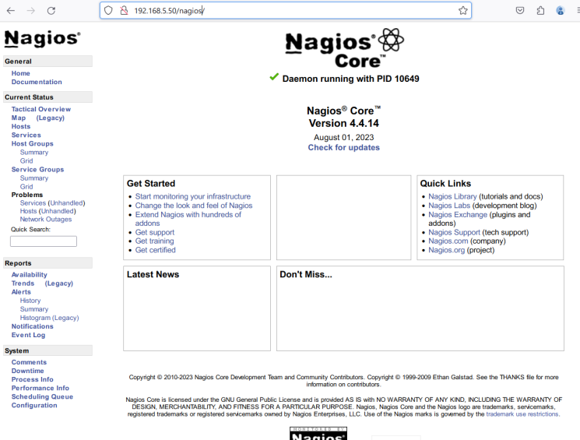Open Performance Info
580x440 pixels.
tap(40, 388)
